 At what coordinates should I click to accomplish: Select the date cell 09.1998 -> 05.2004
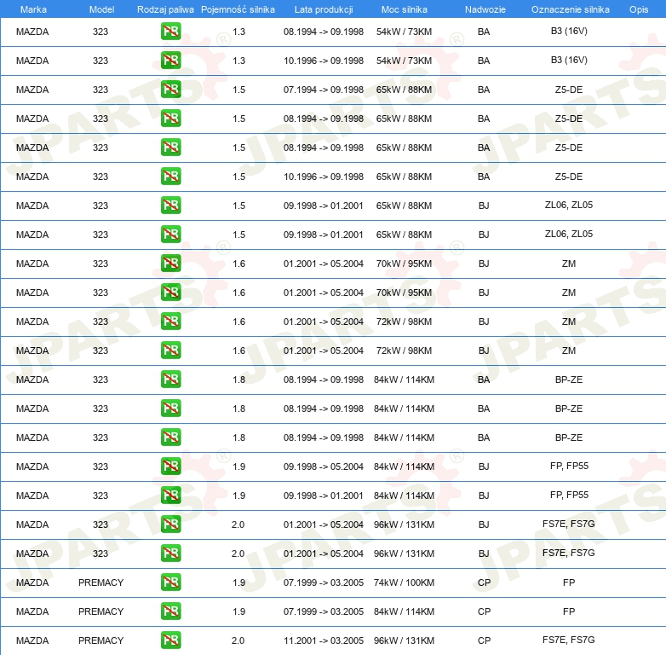click(x=324, y=467)
